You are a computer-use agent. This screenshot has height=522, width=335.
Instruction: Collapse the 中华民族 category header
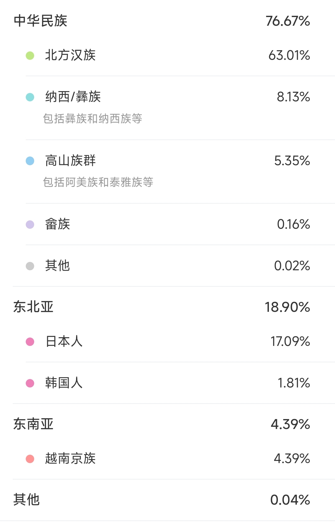pos(40,21)
